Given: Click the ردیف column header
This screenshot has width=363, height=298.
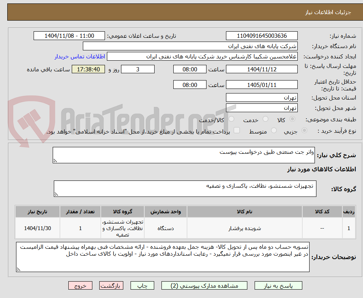Looking at the screenshot, I should tap(348, 212).
